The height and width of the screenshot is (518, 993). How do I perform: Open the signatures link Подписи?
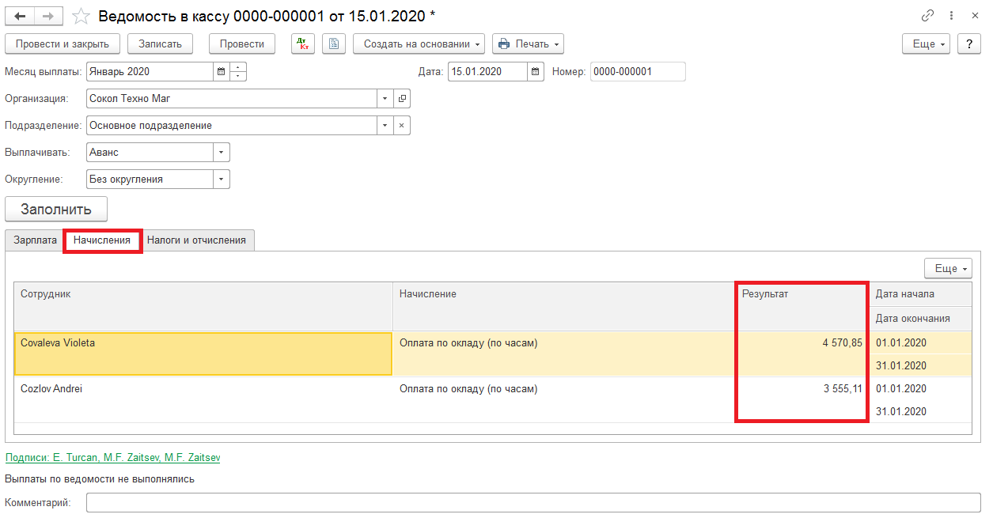coord(112,458)
